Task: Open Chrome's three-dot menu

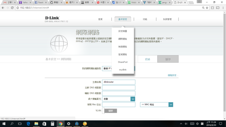Action: [223, 8]
